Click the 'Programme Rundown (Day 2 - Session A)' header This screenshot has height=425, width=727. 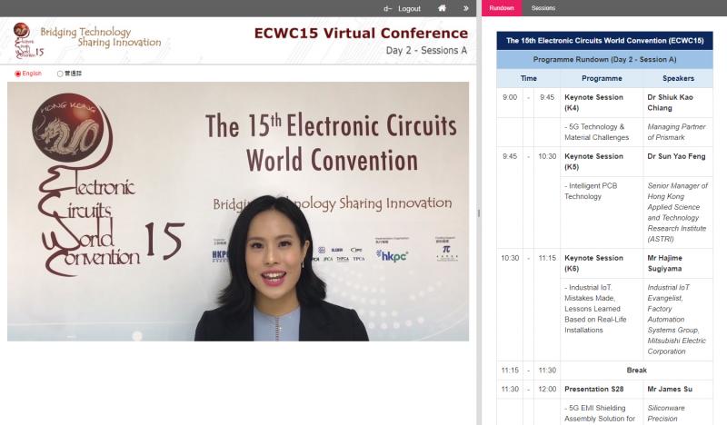click(x=604, y=60)
